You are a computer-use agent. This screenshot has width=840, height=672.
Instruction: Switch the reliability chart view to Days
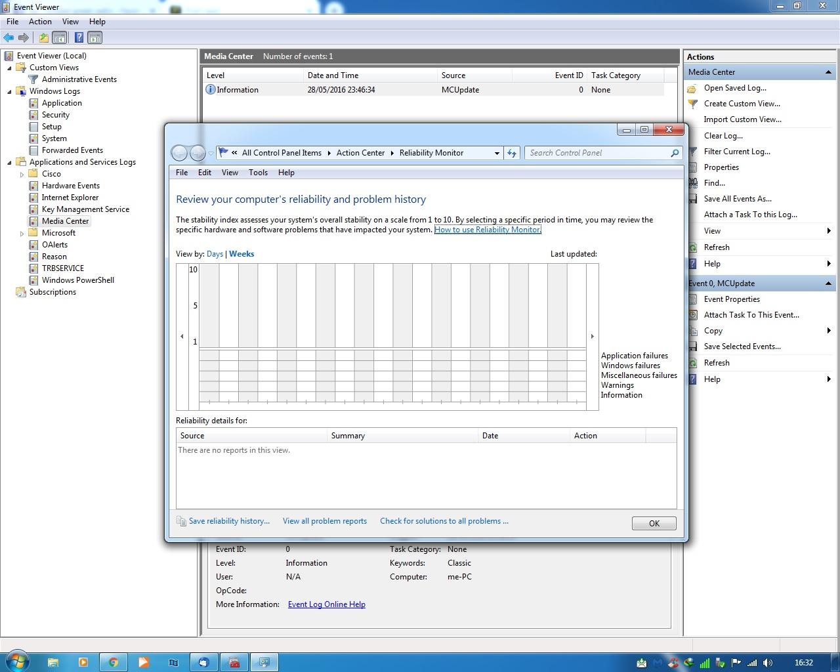tap(215, 254)
